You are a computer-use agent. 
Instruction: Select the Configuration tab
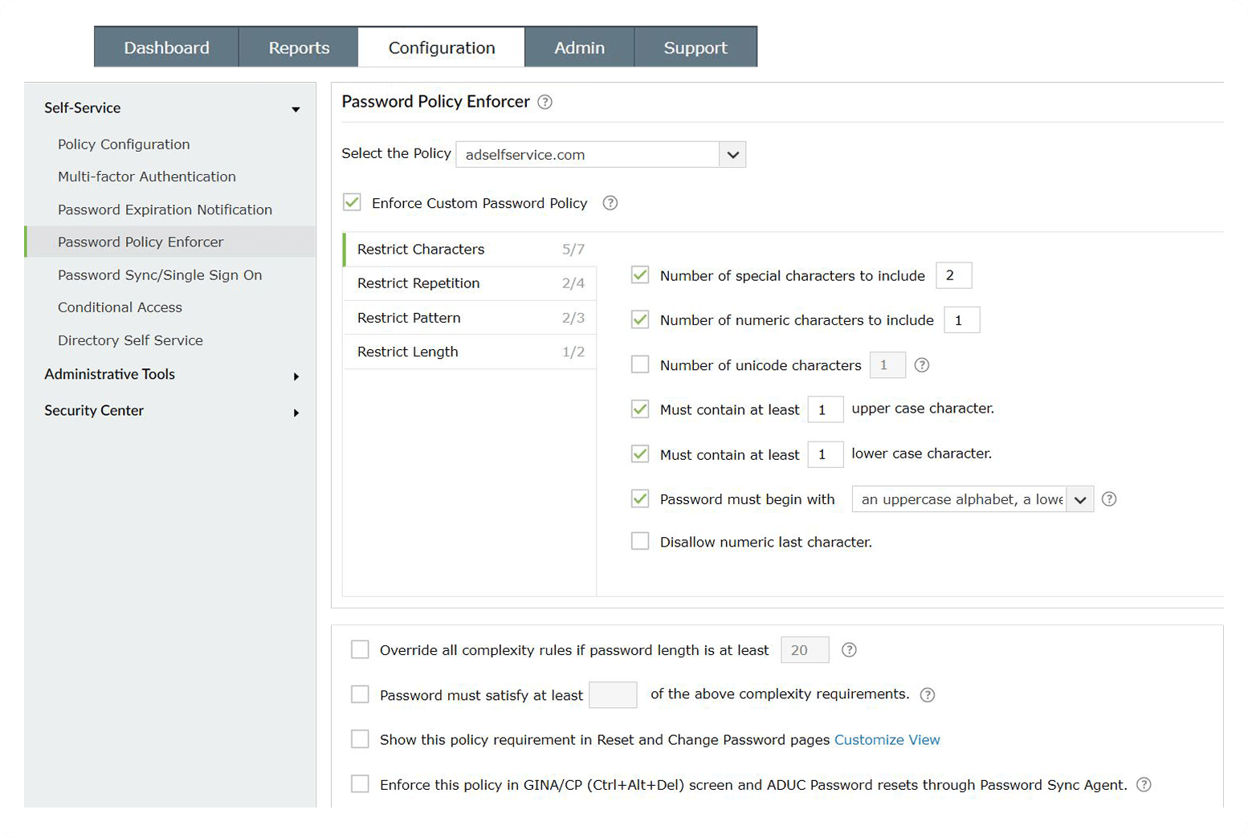pyautogui.click(x=442, y=47)
